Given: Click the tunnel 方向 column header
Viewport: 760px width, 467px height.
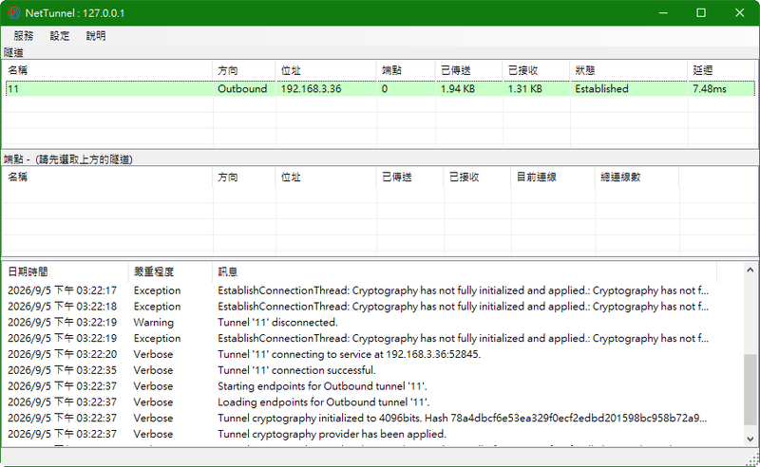Looking at the screenshot, I should pos(244,70).
